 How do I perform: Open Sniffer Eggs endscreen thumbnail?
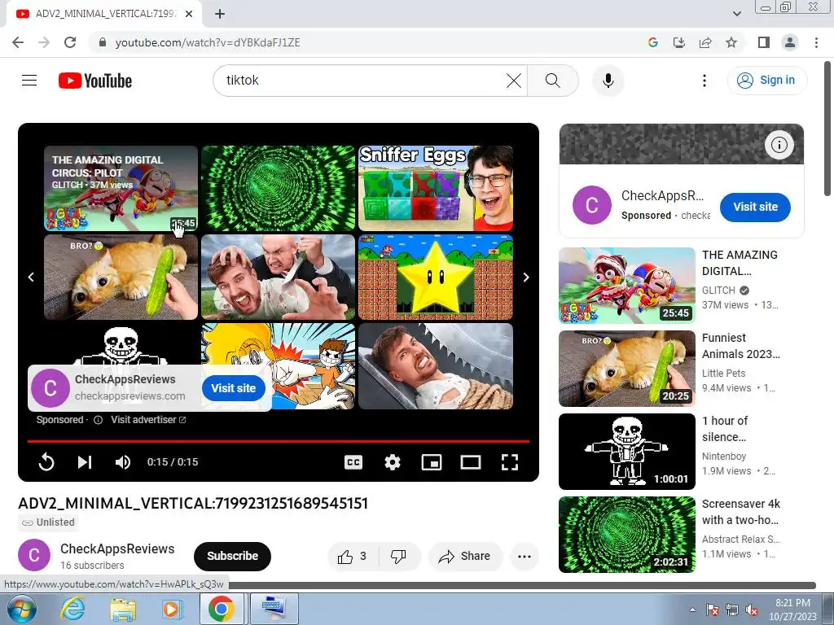point(436,188)
